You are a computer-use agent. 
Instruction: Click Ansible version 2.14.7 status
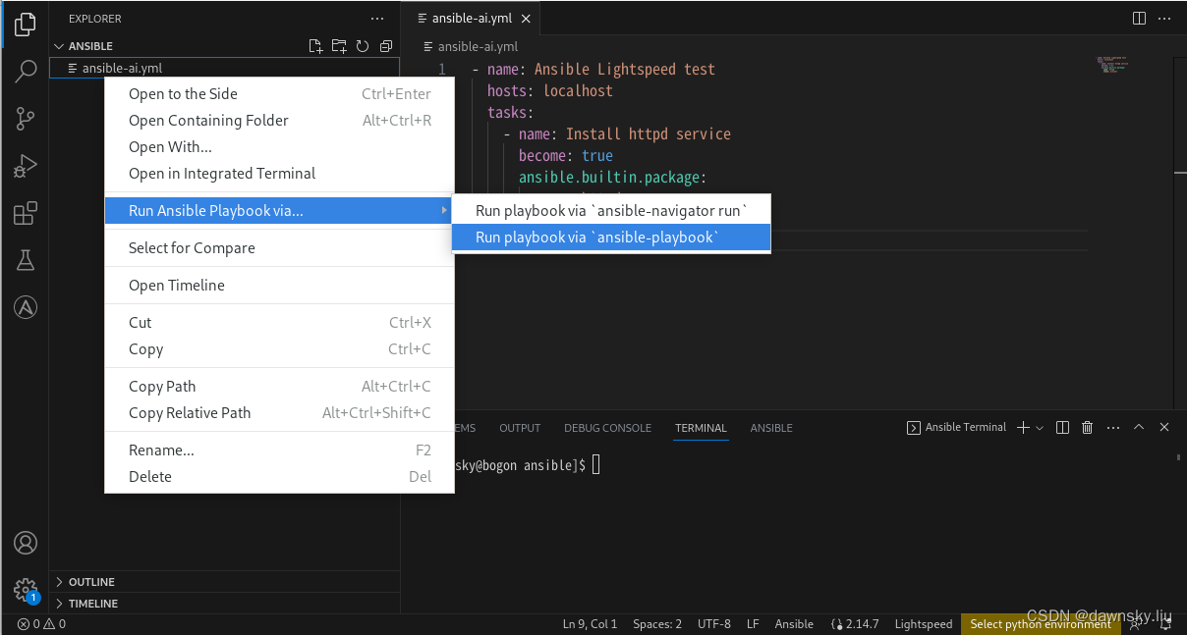855,624
